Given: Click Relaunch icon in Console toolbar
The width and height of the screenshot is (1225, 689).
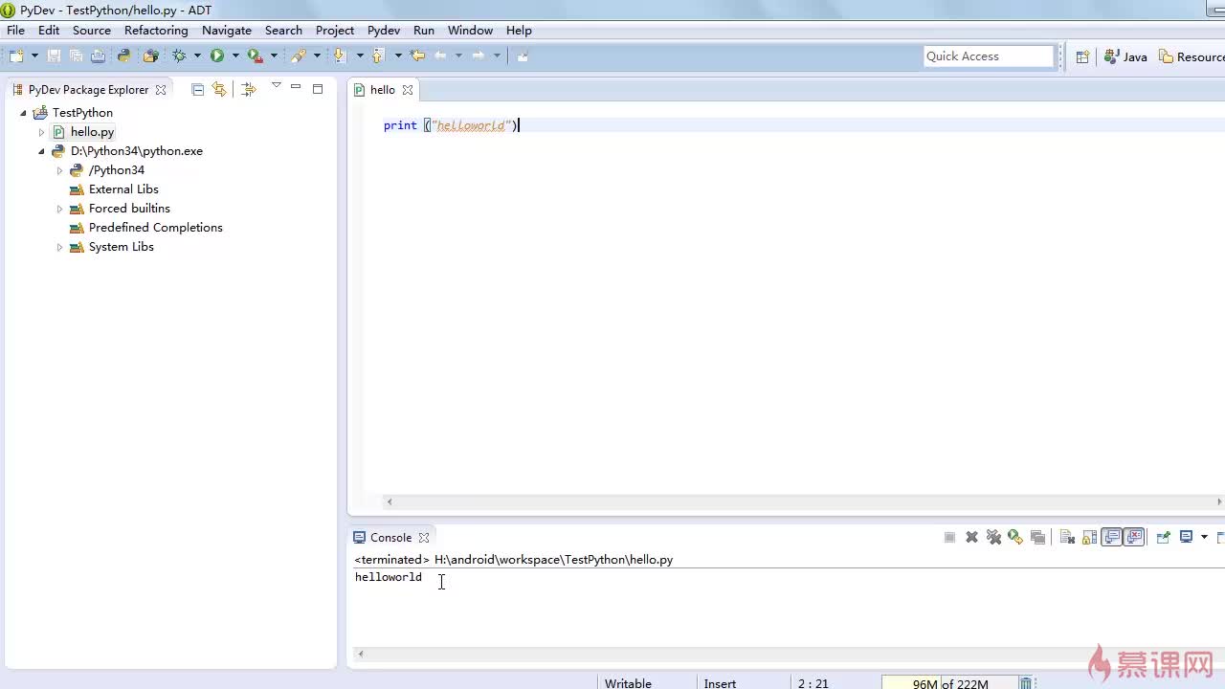Looking at the screenshot, I should click(1015, 537).
